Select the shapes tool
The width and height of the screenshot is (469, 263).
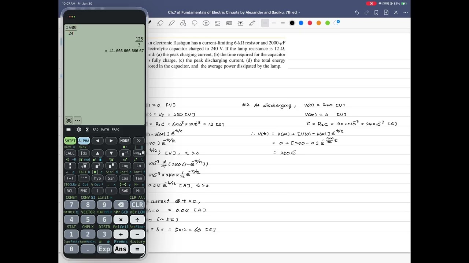point(183,23)
